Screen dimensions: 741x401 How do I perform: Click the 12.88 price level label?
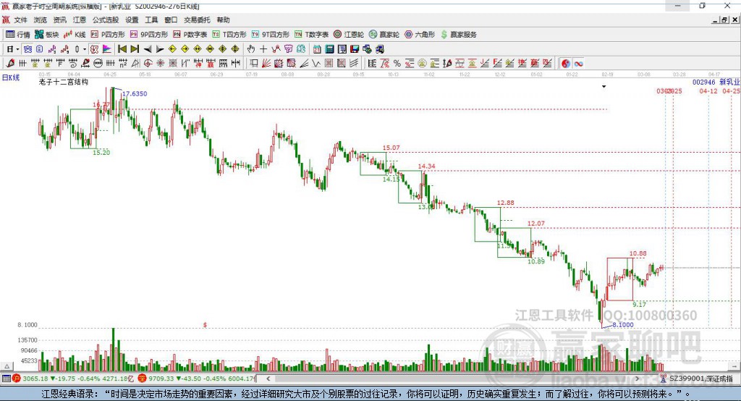coord(505,203)
